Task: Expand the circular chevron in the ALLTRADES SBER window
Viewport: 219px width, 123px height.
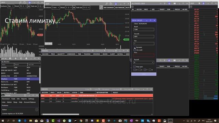Action: coord(132,7)
